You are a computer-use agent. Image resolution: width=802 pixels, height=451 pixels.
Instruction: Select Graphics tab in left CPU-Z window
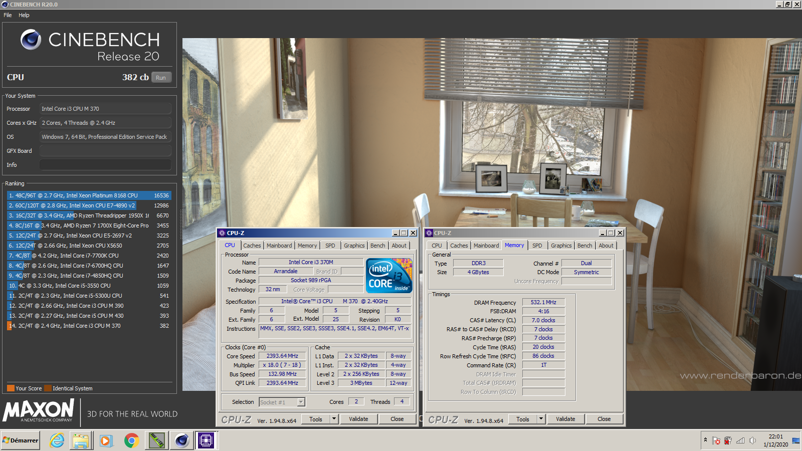[354, 246]
